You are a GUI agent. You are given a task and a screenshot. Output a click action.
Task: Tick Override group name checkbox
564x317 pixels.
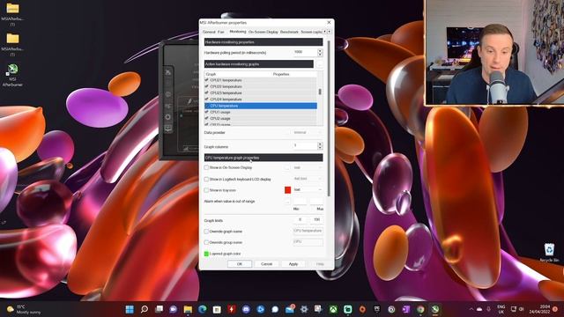(206, 242)
